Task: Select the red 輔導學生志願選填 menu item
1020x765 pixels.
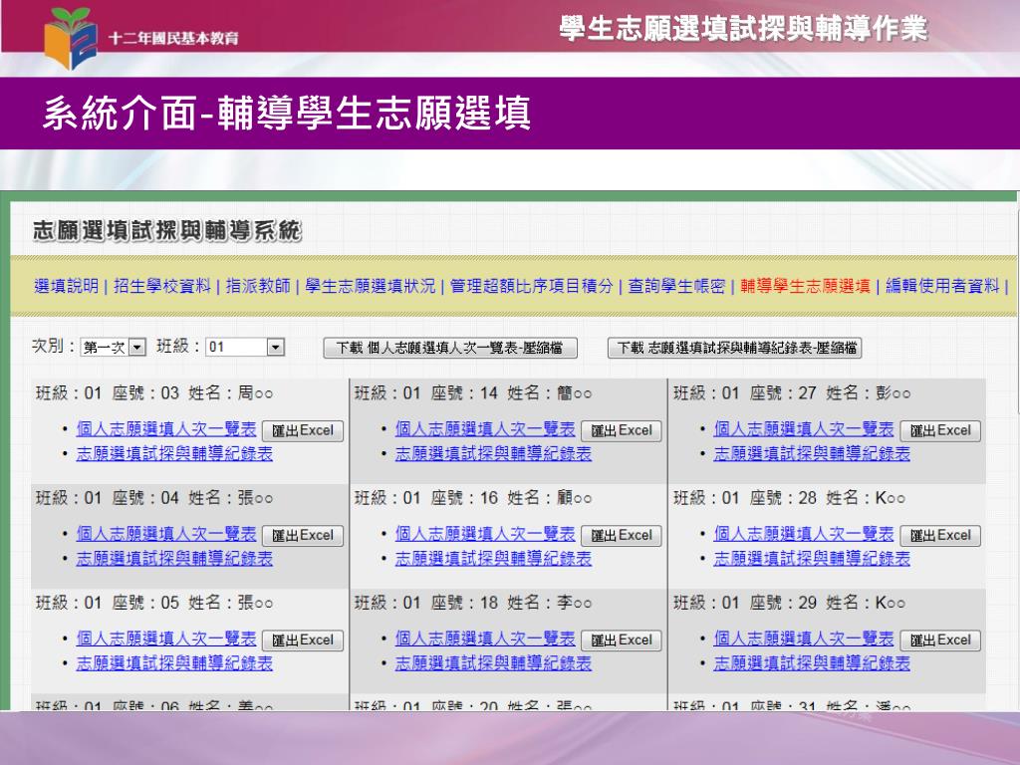Action: (x=805, y=286)
